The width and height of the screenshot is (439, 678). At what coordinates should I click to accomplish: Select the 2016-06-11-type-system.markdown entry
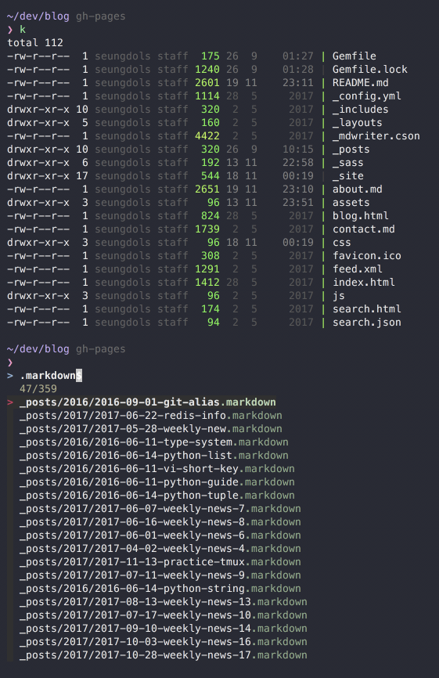point(154,442)
